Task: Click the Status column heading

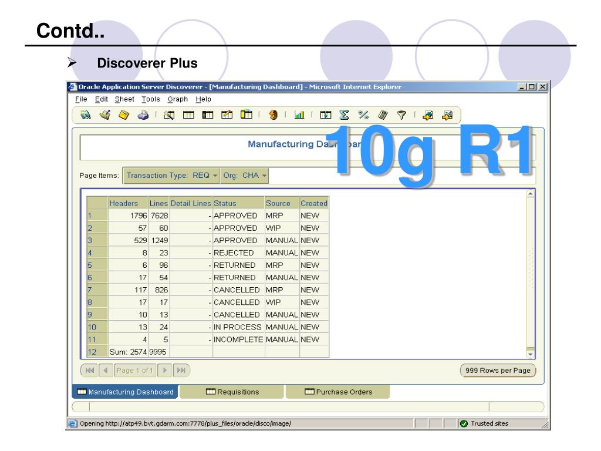Action: point(239,203)
